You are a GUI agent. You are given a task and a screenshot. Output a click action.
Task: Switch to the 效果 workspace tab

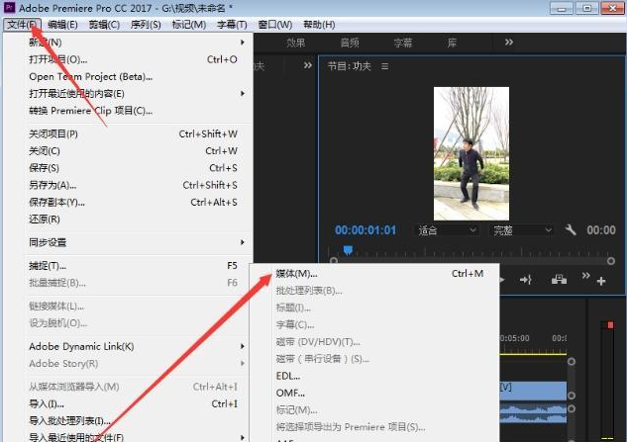[x=296, y=43]
